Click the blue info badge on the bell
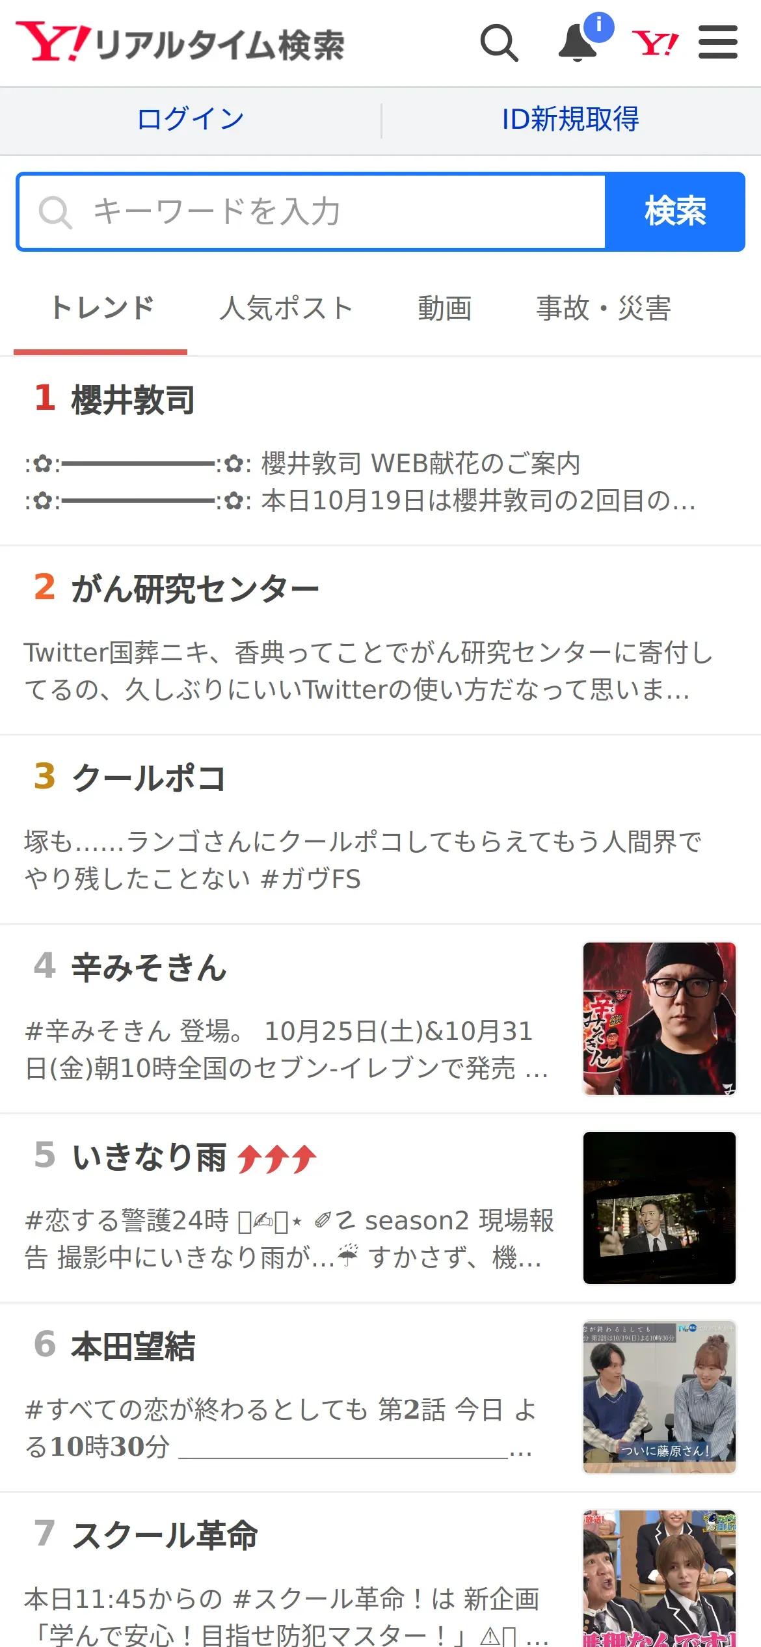 click(x=599, y=27)
